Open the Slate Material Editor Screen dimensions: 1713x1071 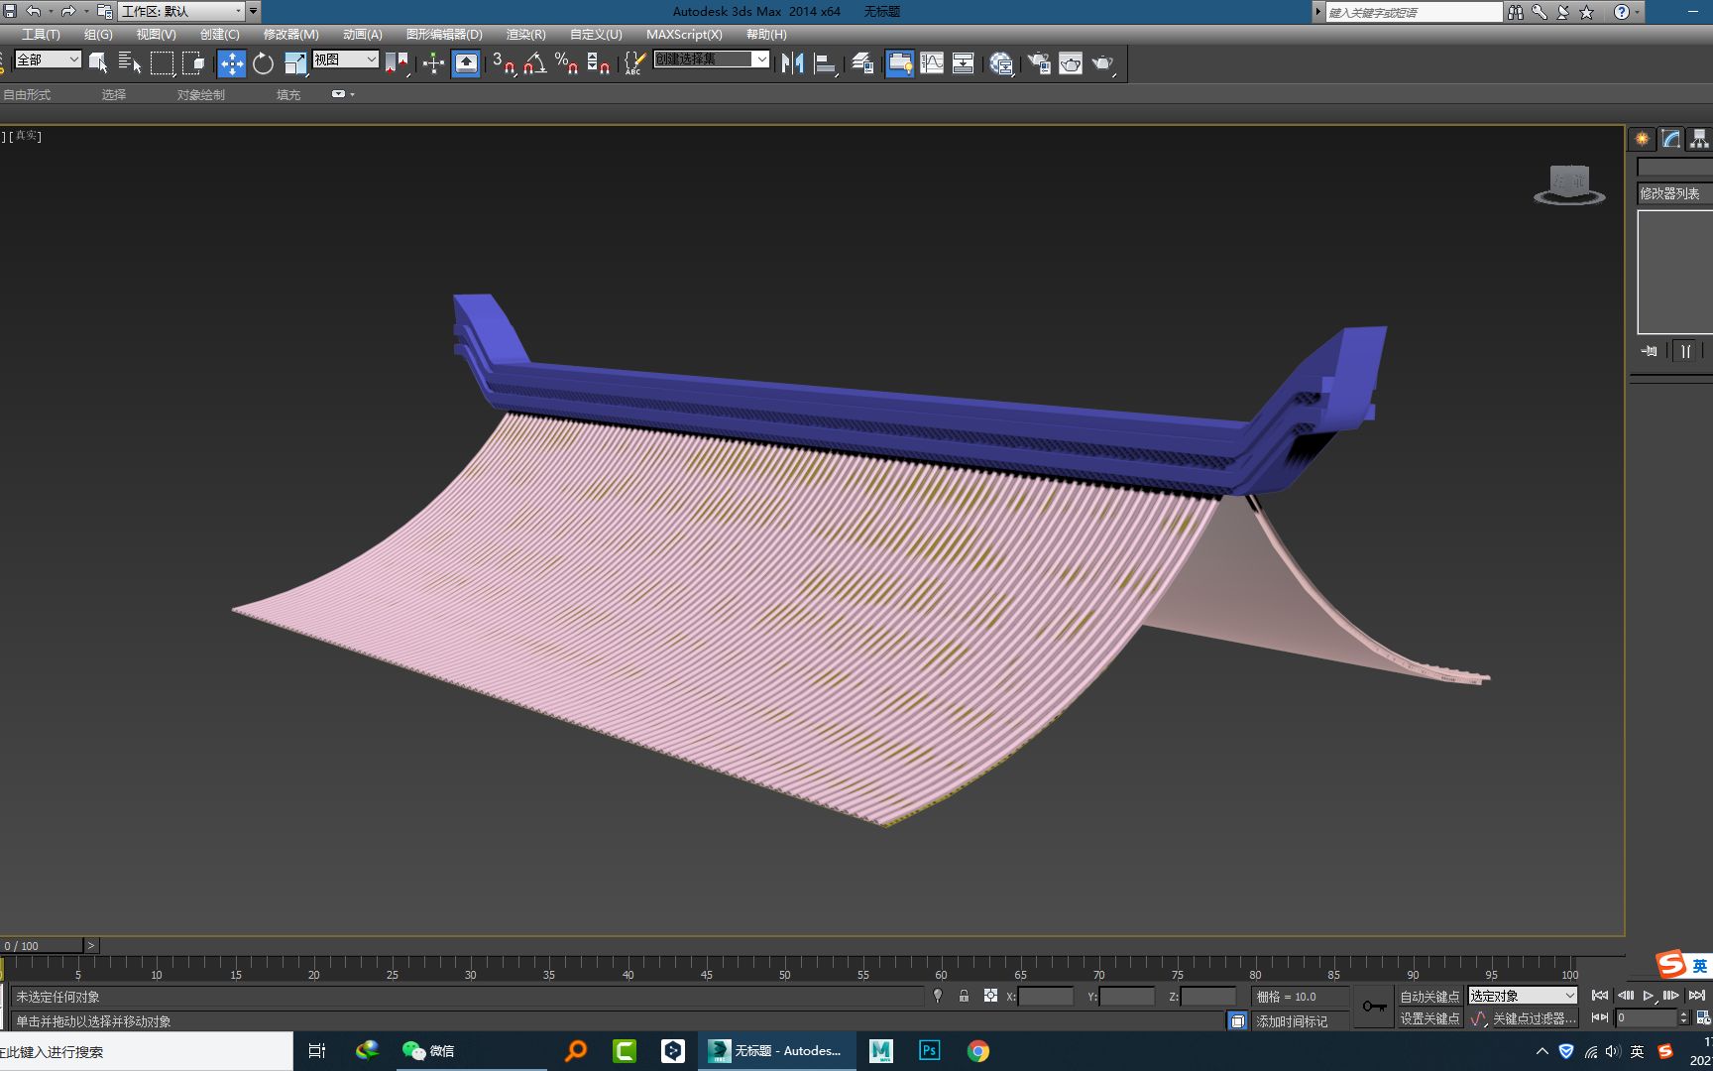[x=1000, y=62]
